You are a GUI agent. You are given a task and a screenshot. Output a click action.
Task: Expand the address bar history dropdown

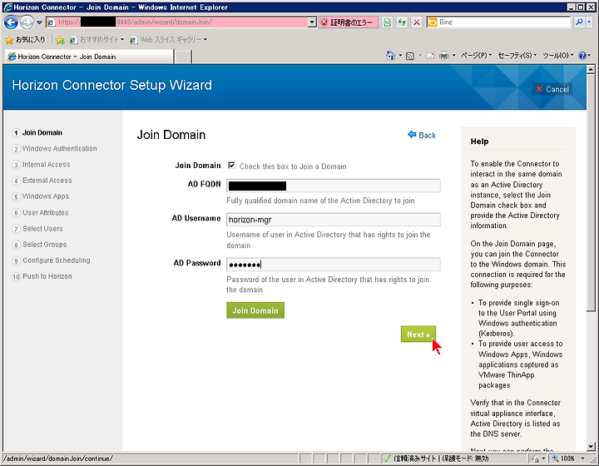click(x=312, y=22)
